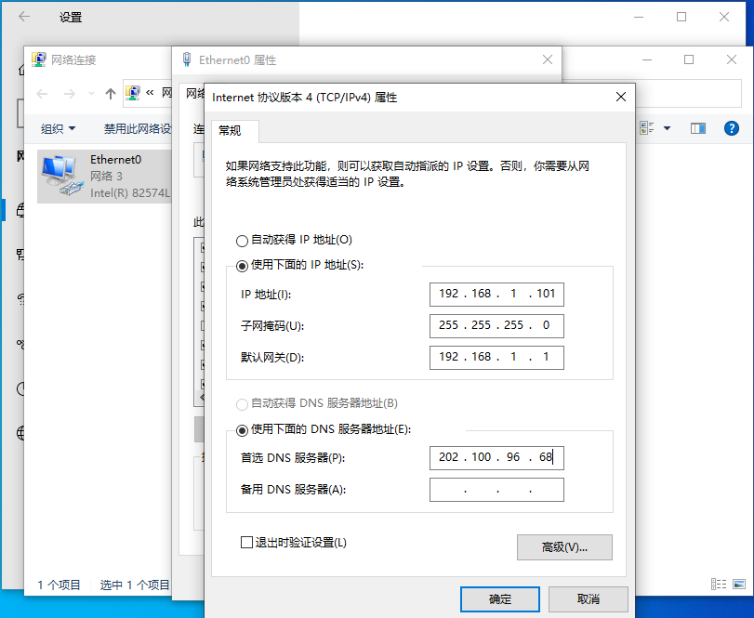Click the up-navigation arrow in Network Connections
754x618 pixels.
[111, 92]
